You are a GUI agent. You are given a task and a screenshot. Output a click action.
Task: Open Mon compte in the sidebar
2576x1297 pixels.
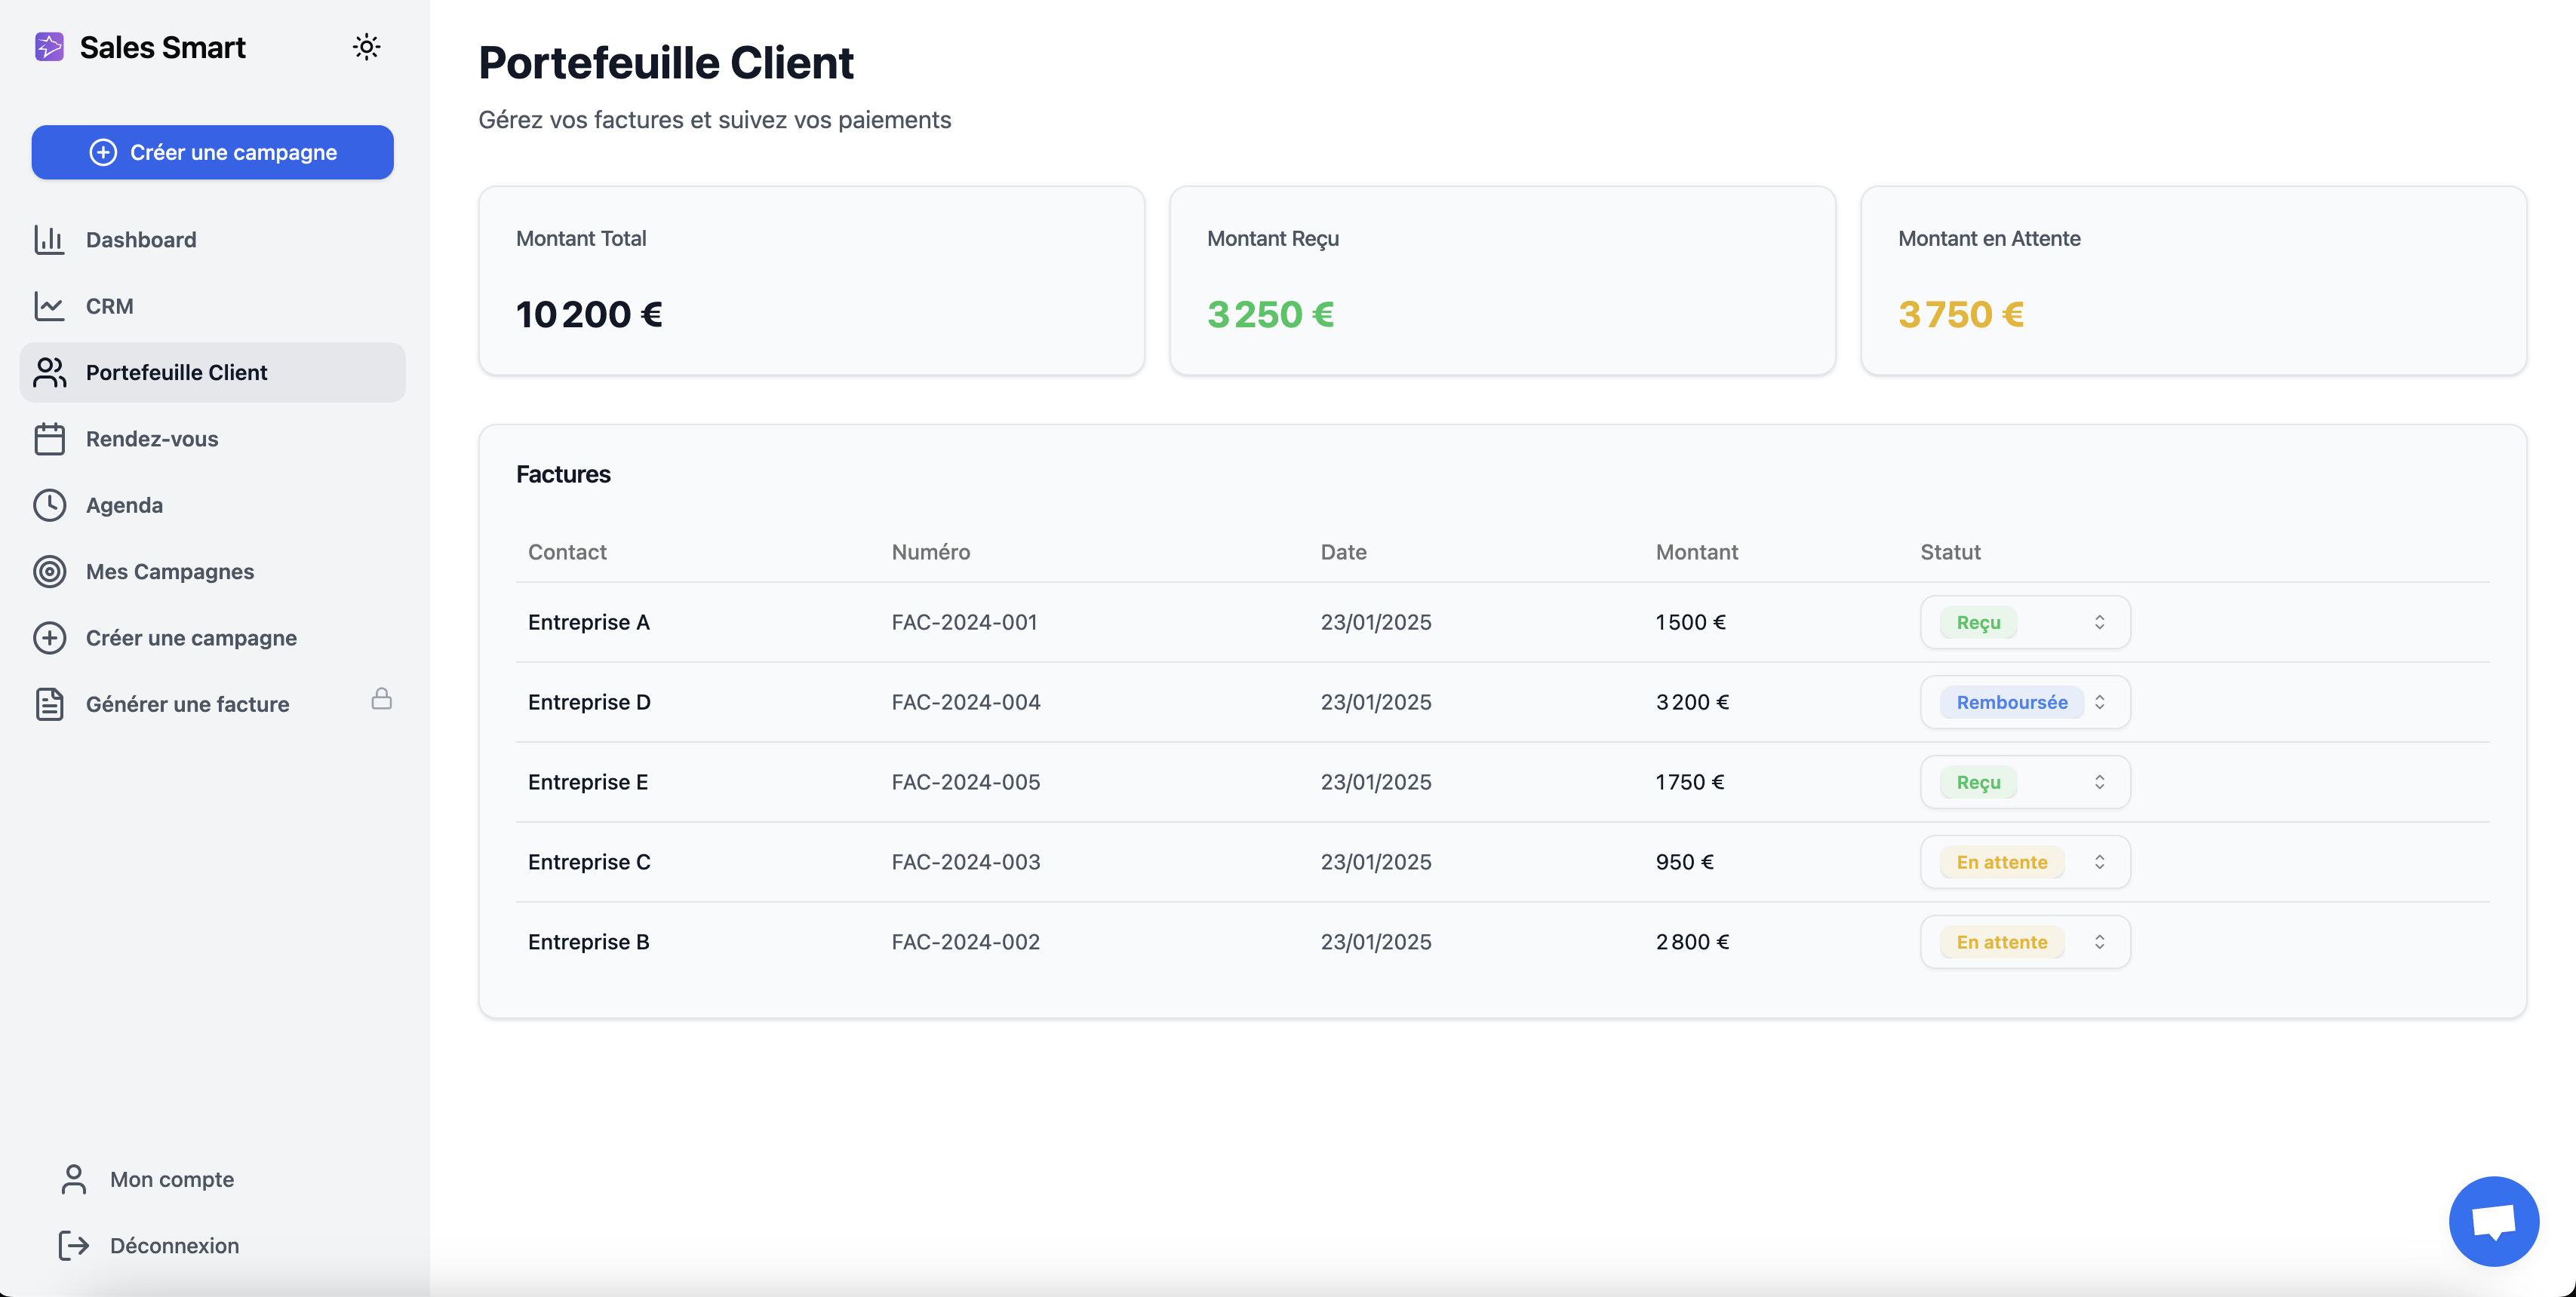[171, 1179]
